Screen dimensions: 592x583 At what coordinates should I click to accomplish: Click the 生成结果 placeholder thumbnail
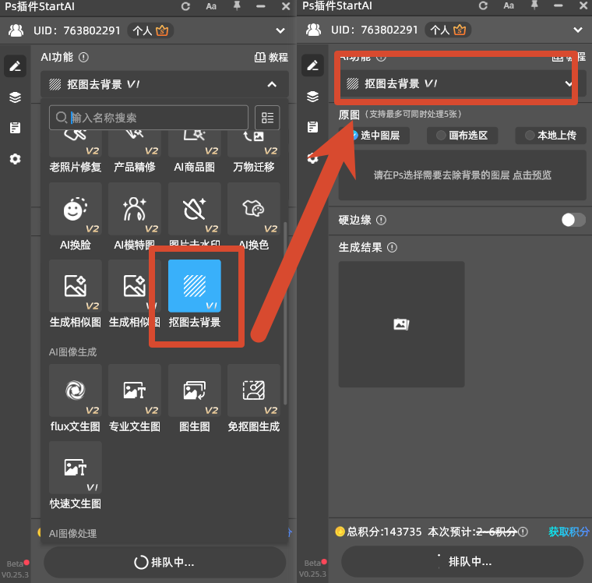tap(401, 324)
